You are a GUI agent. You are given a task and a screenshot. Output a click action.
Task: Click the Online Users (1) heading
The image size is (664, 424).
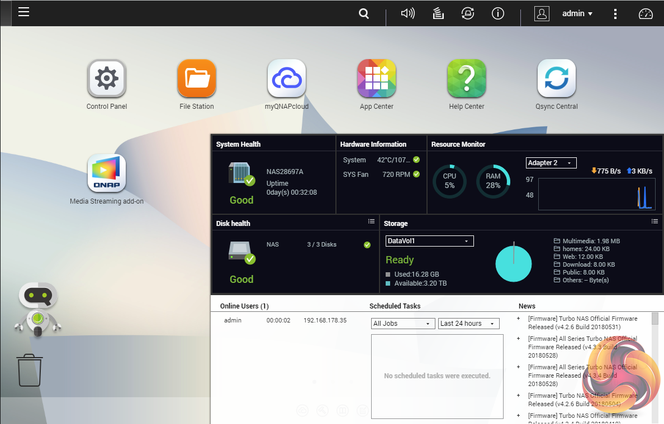[244, 306]
